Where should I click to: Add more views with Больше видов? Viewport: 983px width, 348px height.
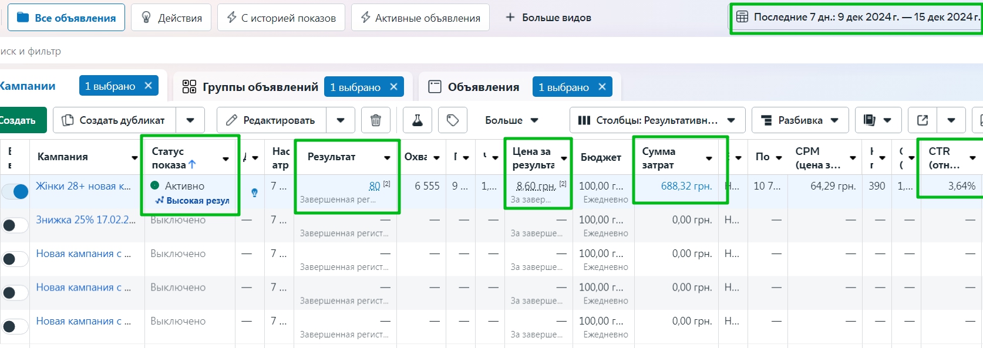tap(548, 18)
